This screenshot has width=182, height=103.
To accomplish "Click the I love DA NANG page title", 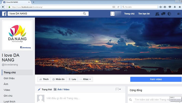I will pos(11,58).
